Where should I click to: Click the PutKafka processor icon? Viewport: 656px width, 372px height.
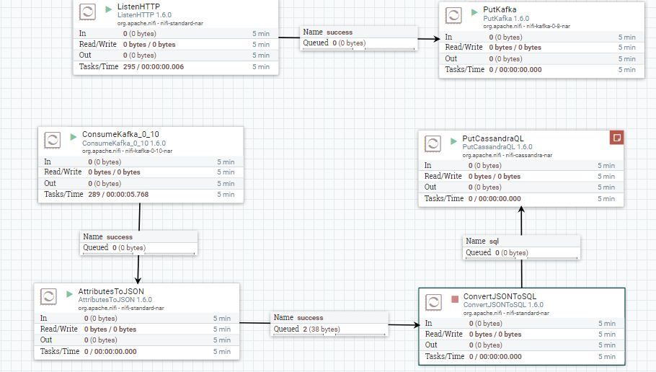point(453,15)
